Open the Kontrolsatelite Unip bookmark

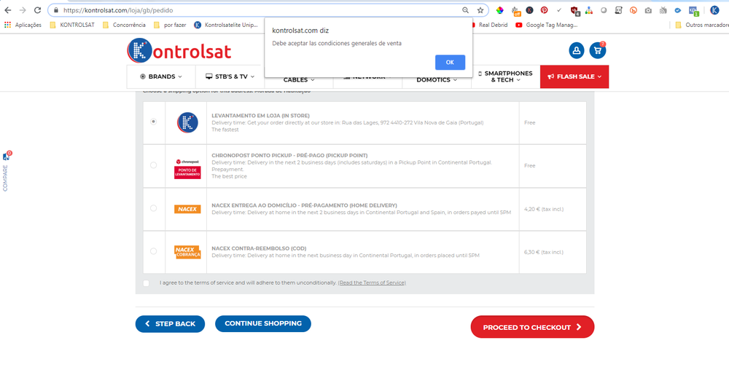(x=226, y=25)
